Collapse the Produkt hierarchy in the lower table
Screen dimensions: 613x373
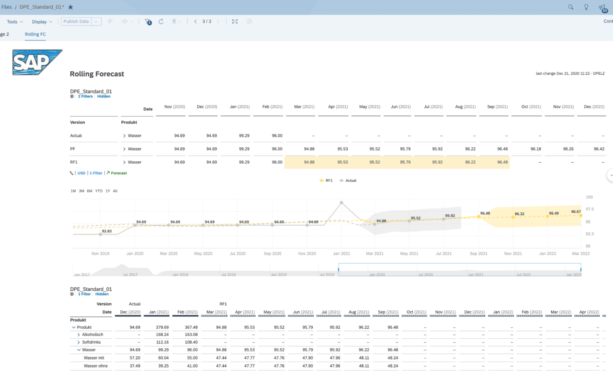point(74,327)
